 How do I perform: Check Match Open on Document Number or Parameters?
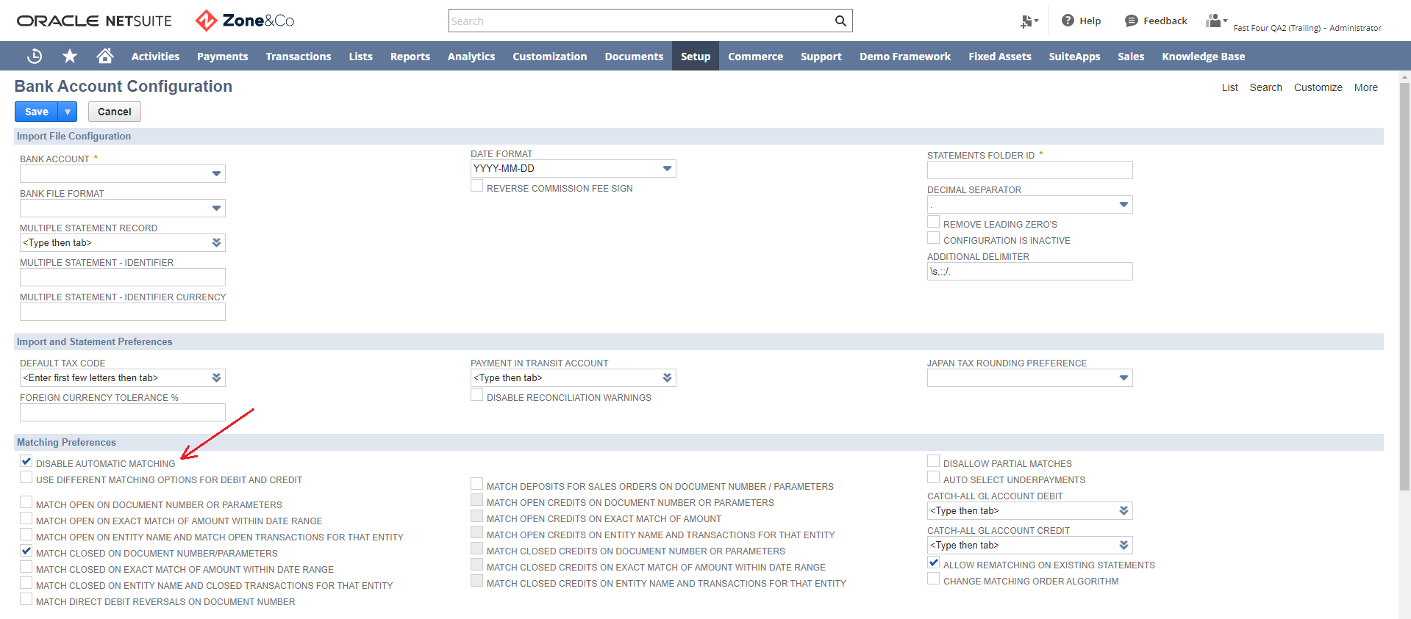(26, 503)
